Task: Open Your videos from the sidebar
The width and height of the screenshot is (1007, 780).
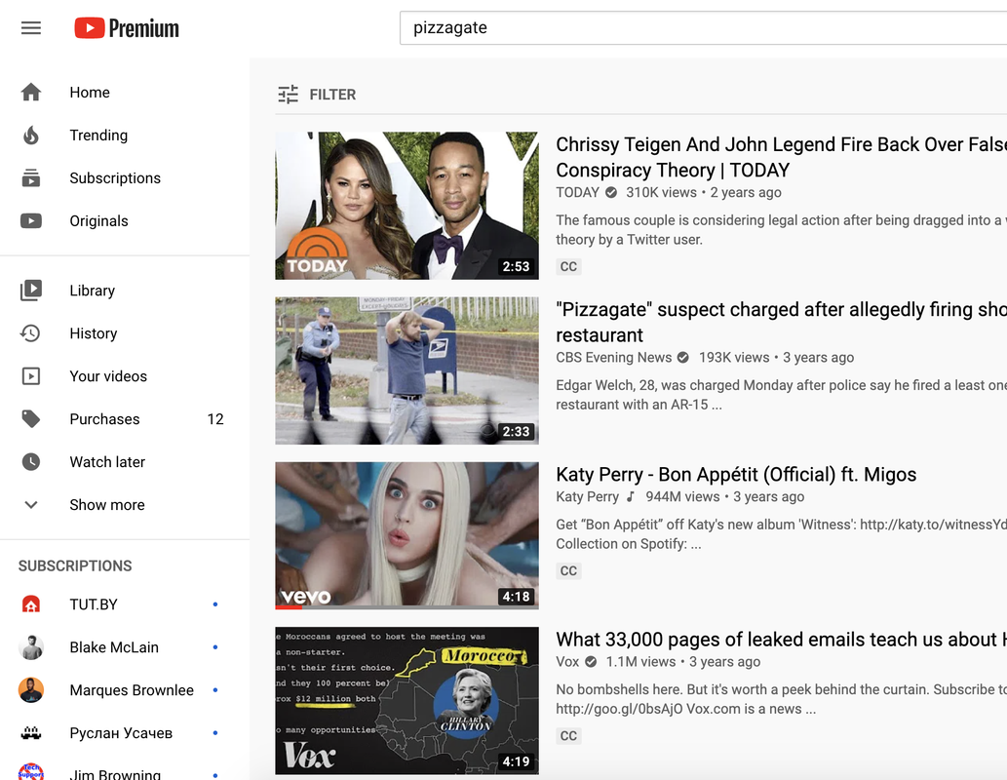Action: point(125,376)
